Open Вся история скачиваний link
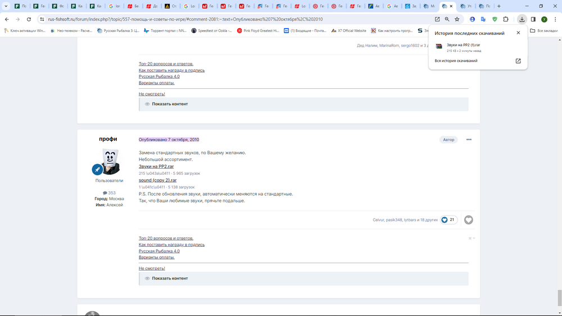 (x=456, y=61)
